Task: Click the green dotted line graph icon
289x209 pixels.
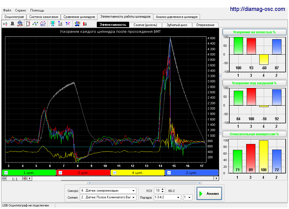Action: (x=35, y=24)
